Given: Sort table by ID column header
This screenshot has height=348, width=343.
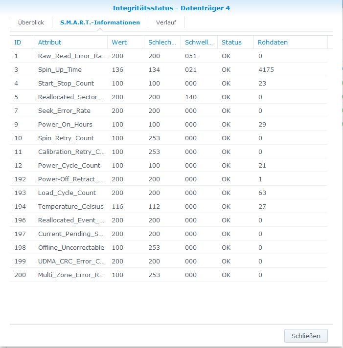Looking at the screenshot, I should [18, 42].
